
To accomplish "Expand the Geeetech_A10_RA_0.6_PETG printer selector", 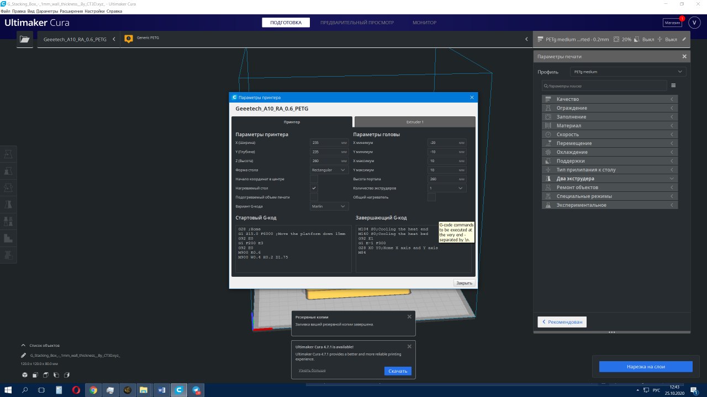I will [x=79, y=39].
